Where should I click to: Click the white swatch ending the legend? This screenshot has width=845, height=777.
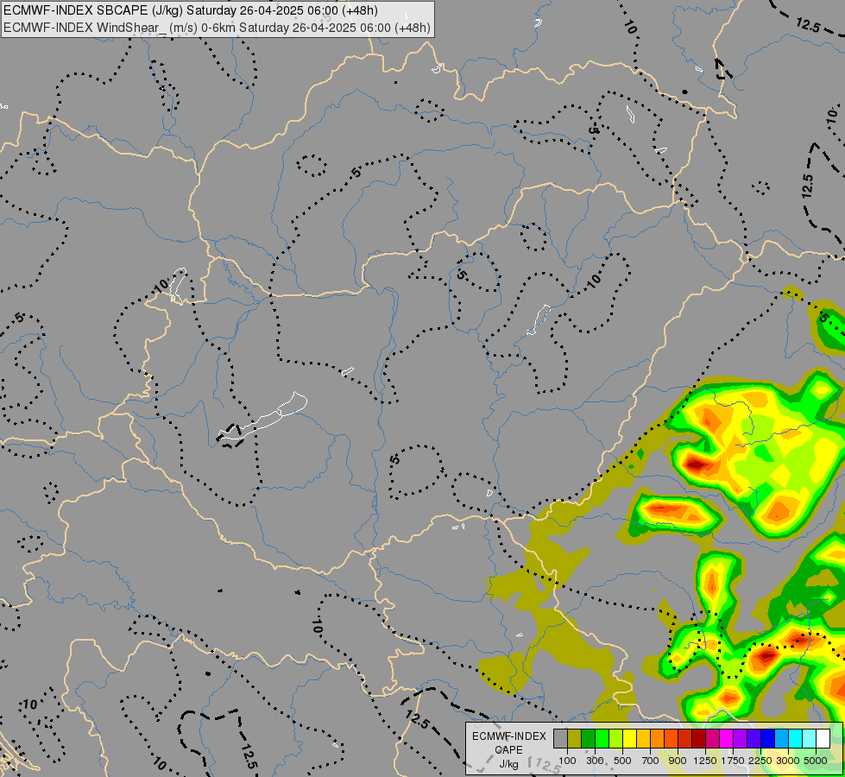(x=823, y=739)
